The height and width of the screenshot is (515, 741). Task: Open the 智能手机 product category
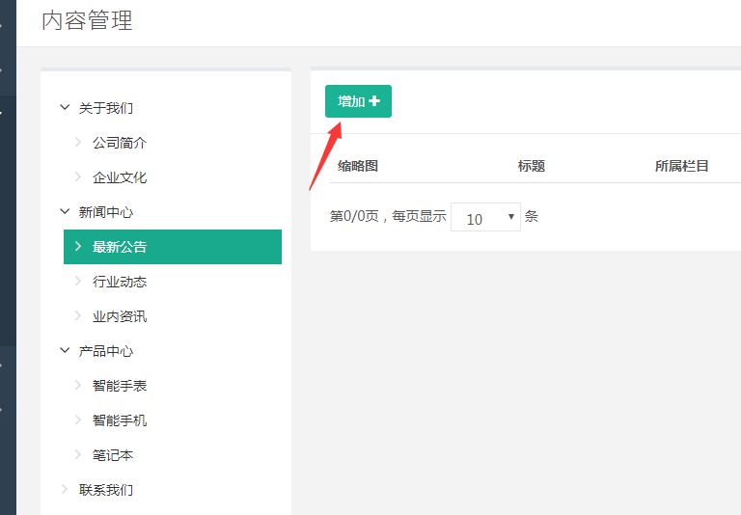click(x=120, y=420)
